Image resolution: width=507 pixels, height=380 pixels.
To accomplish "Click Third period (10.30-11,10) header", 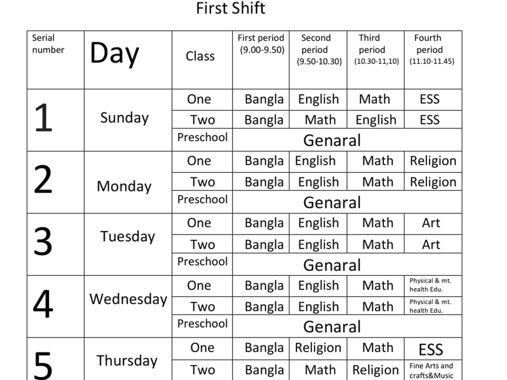I will (x=376, y=60).
